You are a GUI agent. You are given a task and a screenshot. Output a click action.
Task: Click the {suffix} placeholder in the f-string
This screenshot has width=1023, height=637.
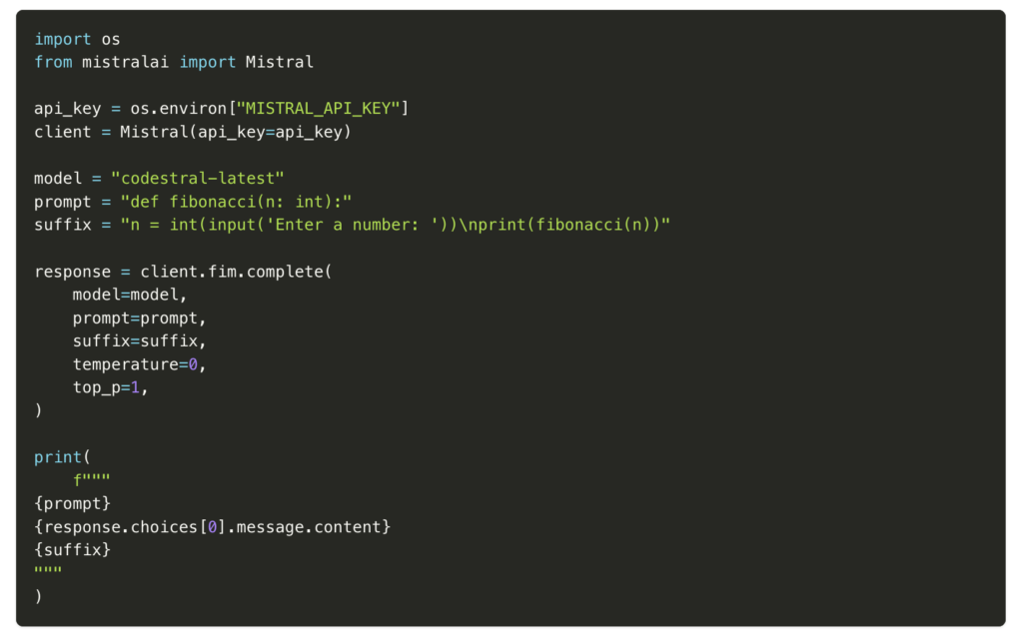(x=73, y=550)
